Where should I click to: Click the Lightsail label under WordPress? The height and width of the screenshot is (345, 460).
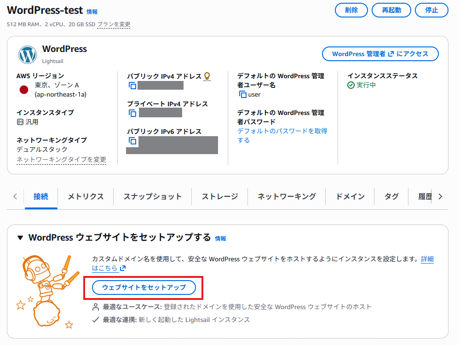[53, 61]
